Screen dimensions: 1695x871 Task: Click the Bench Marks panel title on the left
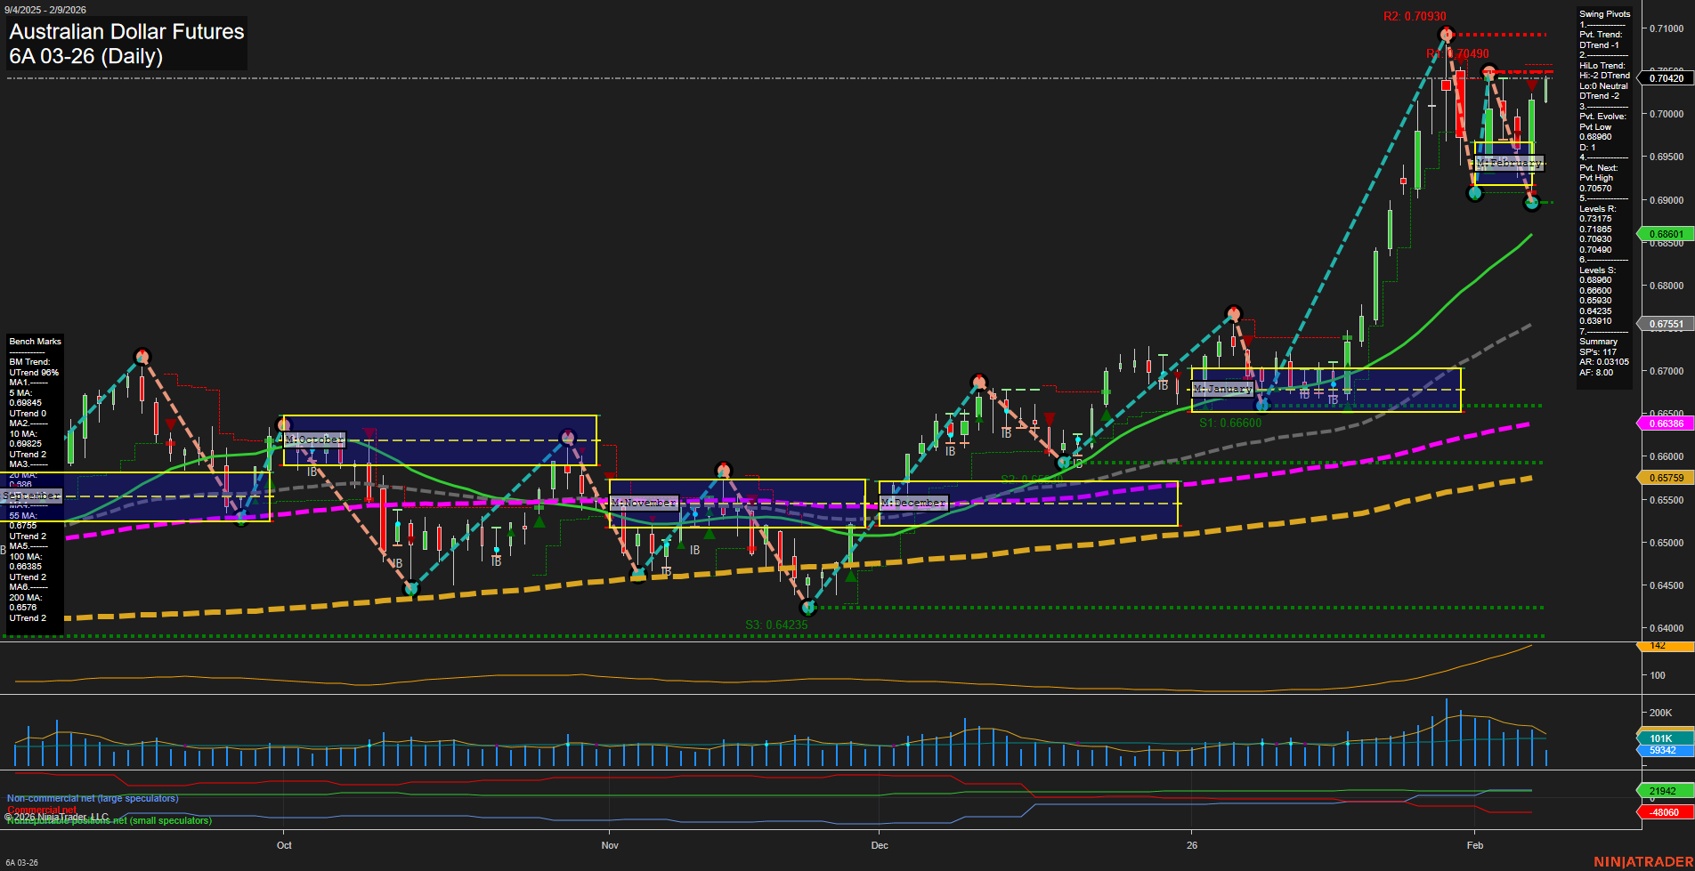pyautogui.click(x=35, y=341)
